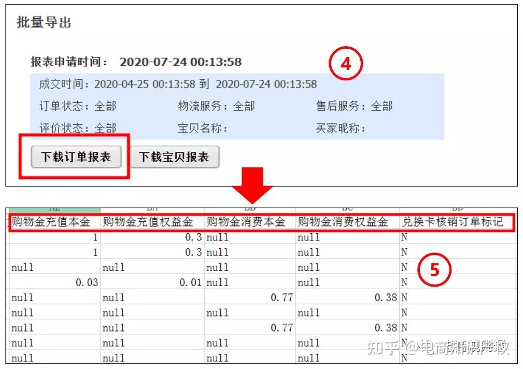Click the 订单状态 全部 filter text
Screen dimensions: 523x369
click(x=78, y=106)
